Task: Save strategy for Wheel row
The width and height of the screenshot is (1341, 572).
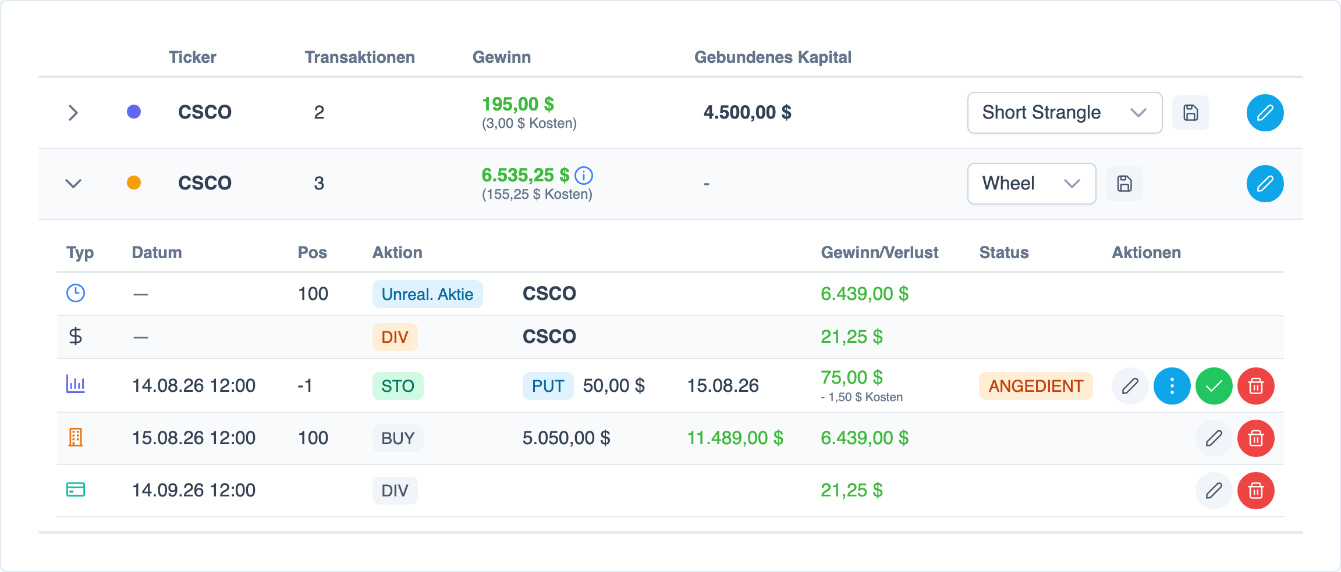Action: coord(1124,184)
